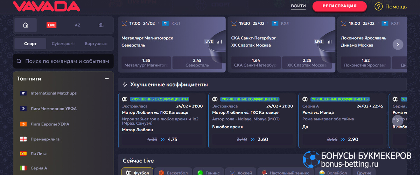
Task: Select the red LIVE sidebar icon
Action: (x=51, y=25)
